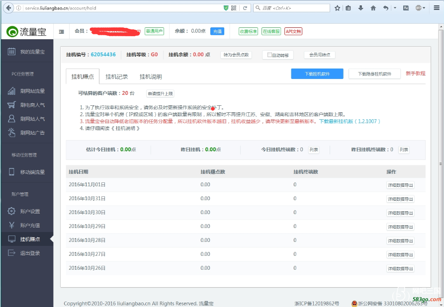The width and height of the screenshot is (444, 307).
Task: Toggle the sidebar collapse icon
Action: click(x=62, y=32)
